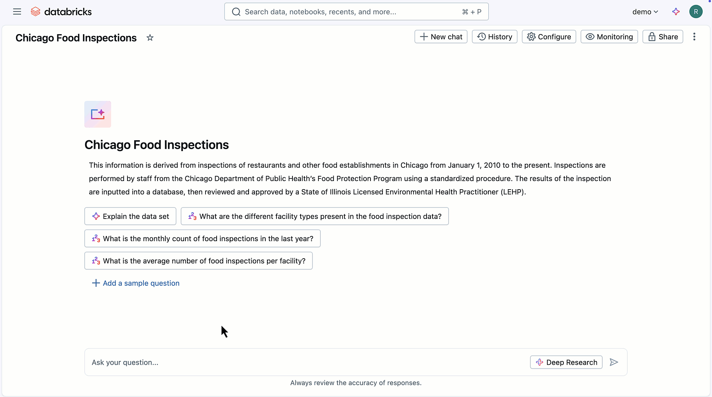Open the Configure settings
This screenshot has width=712, height=397.
[x=549, y=37]
